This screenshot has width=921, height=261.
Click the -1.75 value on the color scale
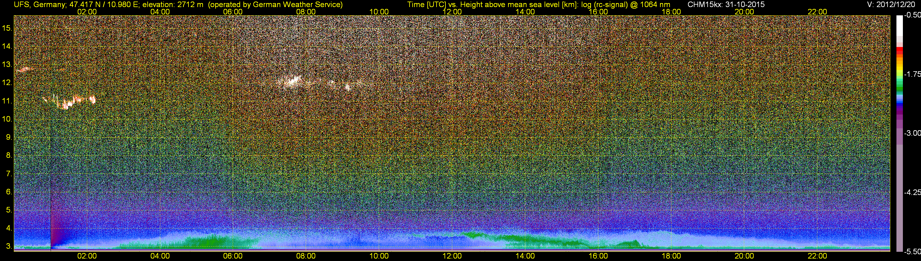point(912,74)
